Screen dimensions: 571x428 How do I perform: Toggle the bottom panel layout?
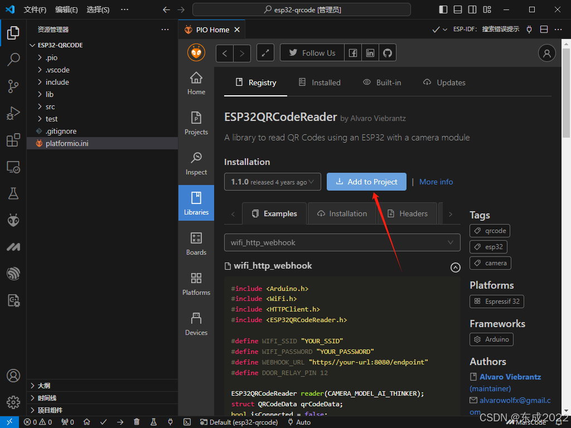[x=458, y=9]
